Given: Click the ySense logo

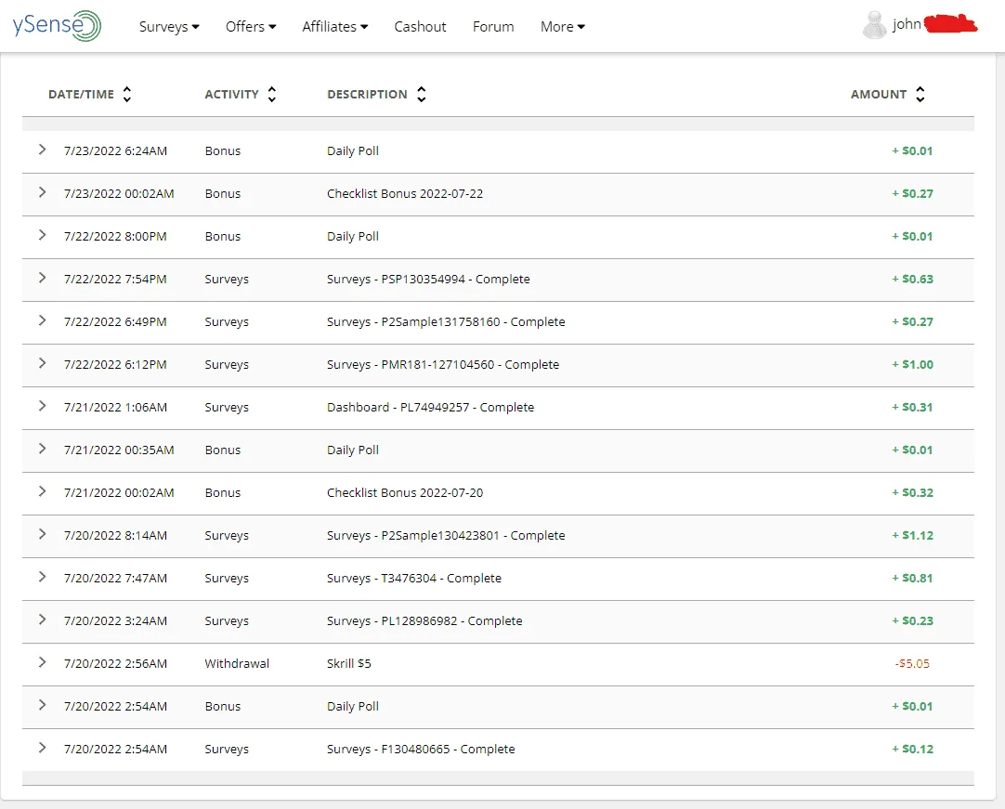Looking at the screenshot, I should coord(57,26).
